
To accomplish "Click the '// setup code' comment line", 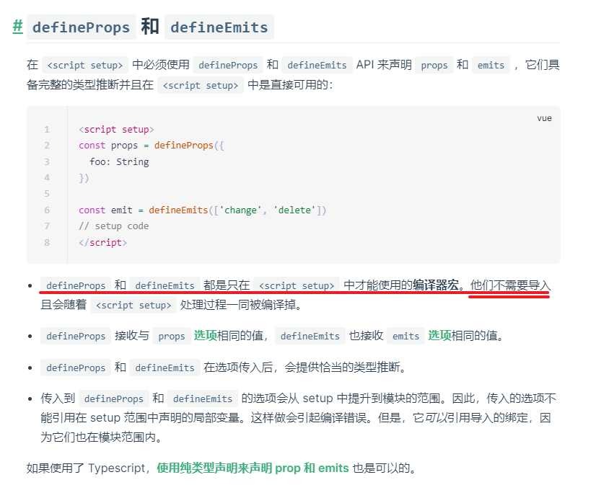I will 114,226.
